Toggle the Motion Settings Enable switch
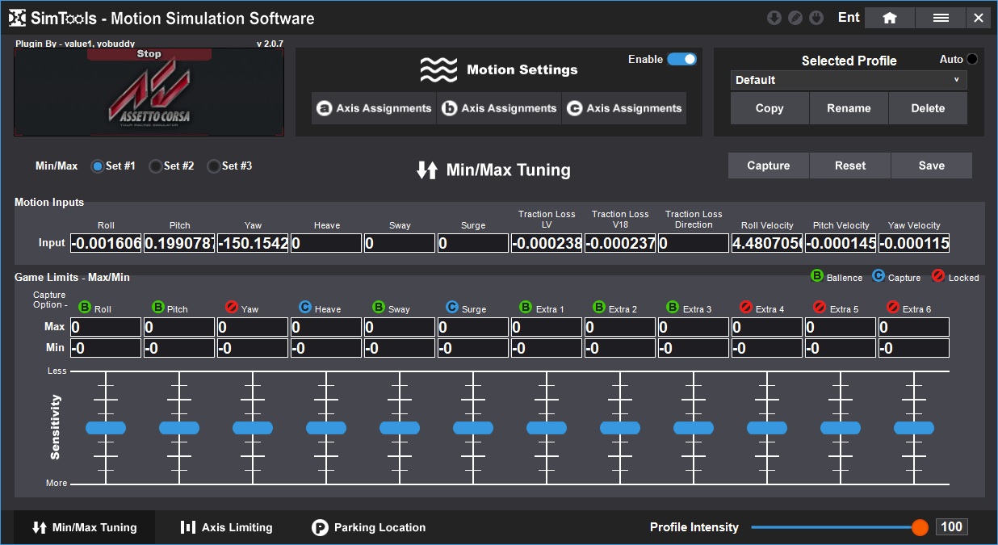 tap(681, 59)
